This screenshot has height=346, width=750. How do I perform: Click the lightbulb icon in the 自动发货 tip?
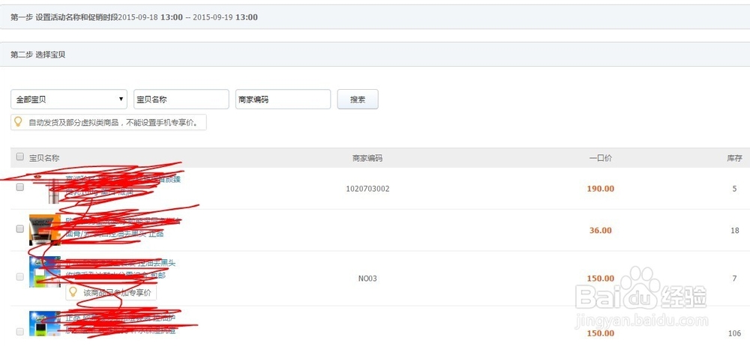[18, 122]
